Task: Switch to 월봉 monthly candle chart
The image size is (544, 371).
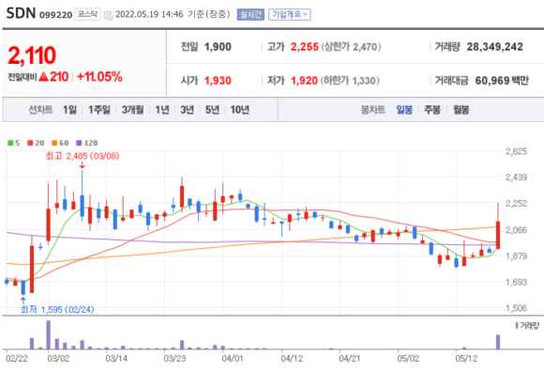Action: point(461,110)
